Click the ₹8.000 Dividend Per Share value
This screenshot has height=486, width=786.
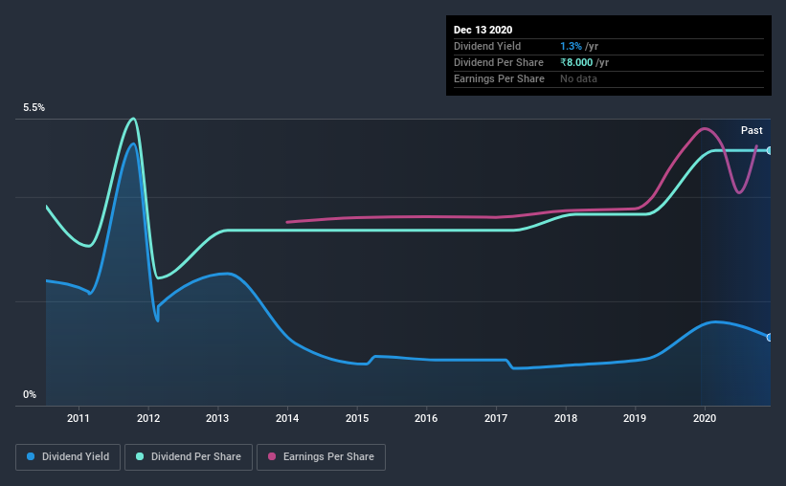point(576,62)
